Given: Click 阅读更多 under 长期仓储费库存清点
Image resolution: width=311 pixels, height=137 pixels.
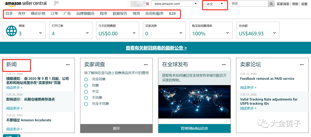Looking at the screenshot, I should pyautogui.click(x=14, y=108).
